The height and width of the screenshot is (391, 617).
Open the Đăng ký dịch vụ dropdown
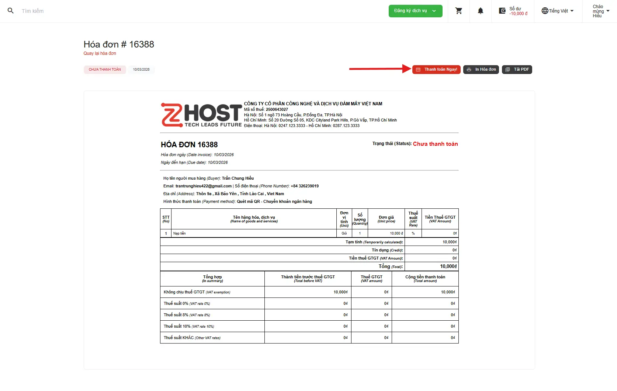pyautogui.click(x=415, y=11)
